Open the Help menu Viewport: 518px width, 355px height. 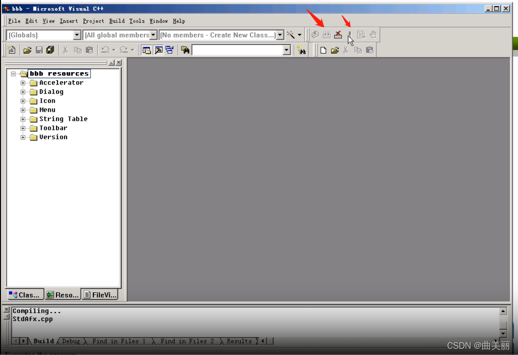pyautogui.click(x=179, y=21)
